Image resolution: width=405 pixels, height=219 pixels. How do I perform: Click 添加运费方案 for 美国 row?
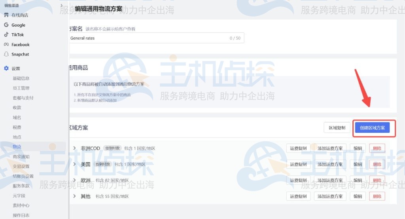click(x=330, y=164)
